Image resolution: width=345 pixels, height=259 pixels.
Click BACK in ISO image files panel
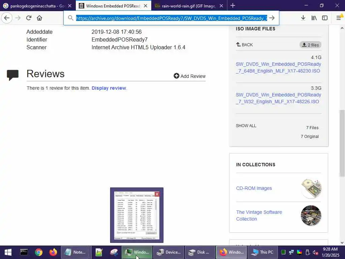(x=245, y=45)
